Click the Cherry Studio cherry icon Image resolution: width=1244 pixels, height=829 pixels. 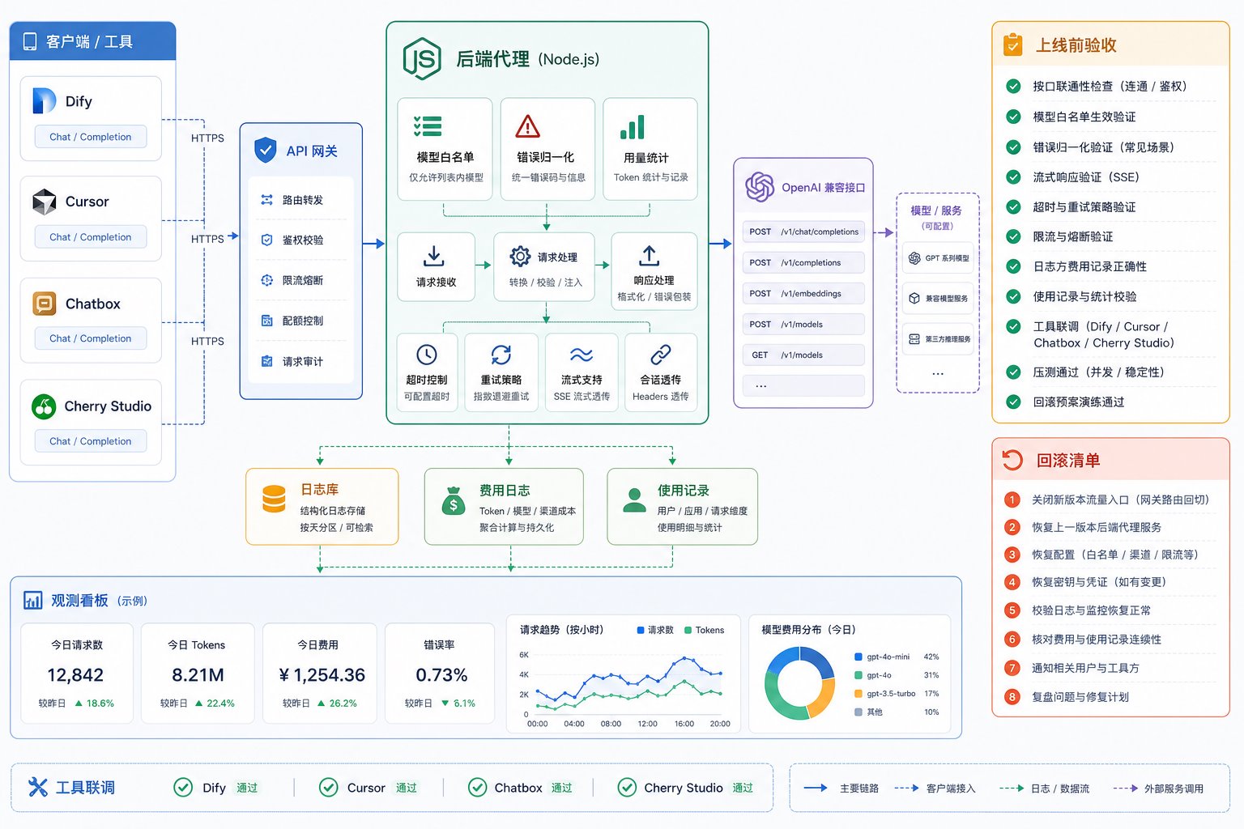[44, 406]
